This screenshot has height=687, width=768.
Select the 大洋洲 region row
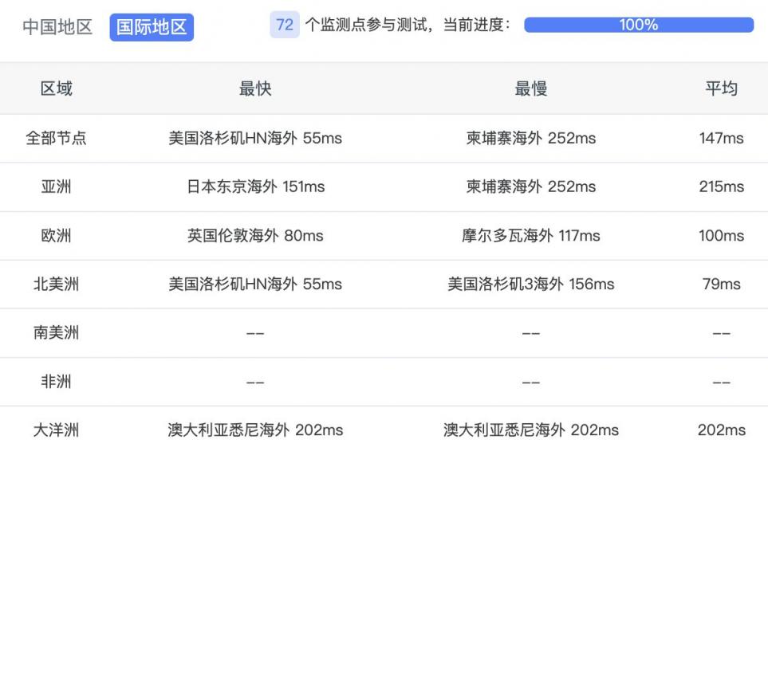[x=56, y=430]
